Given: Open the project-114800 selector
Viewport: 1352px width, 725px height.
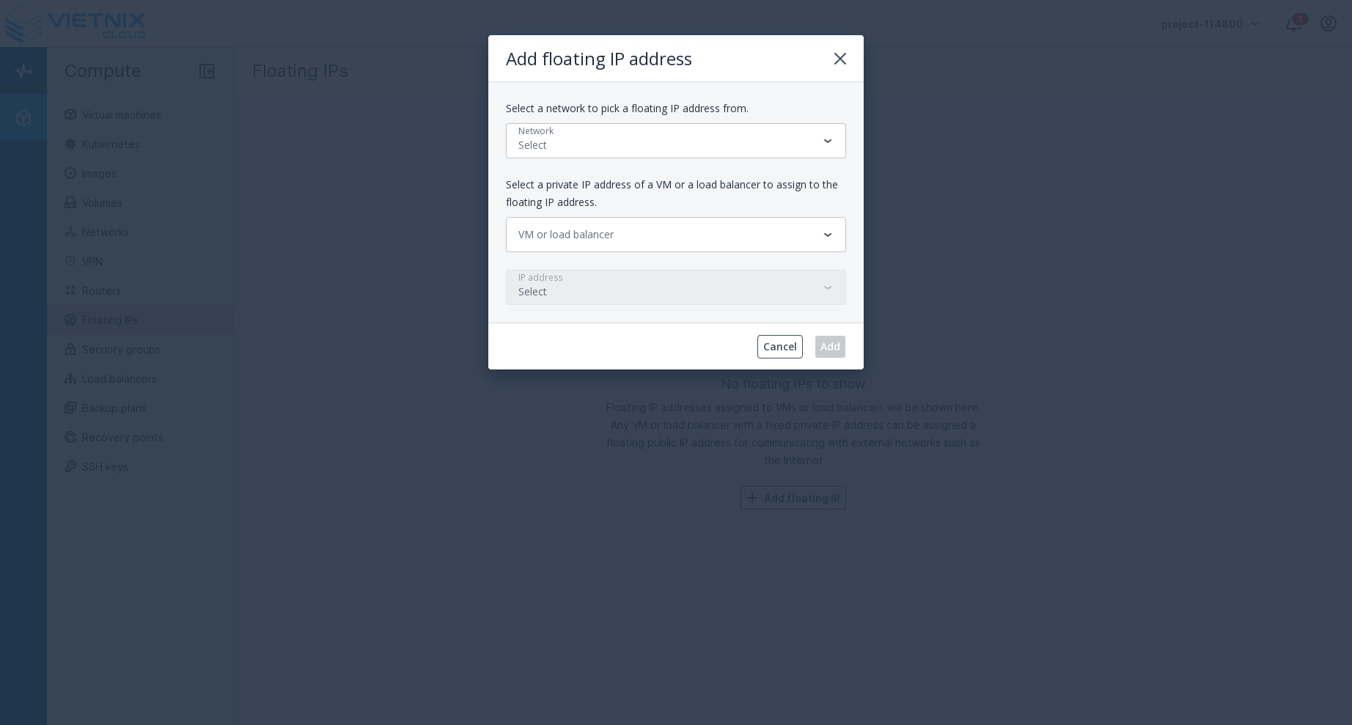Looking at the screenshot, I should tap(1208, 23).
